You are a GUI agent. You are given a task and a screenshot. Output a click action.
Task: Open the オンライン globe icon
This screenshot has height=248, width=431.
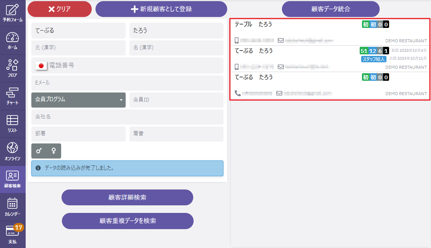12,151
